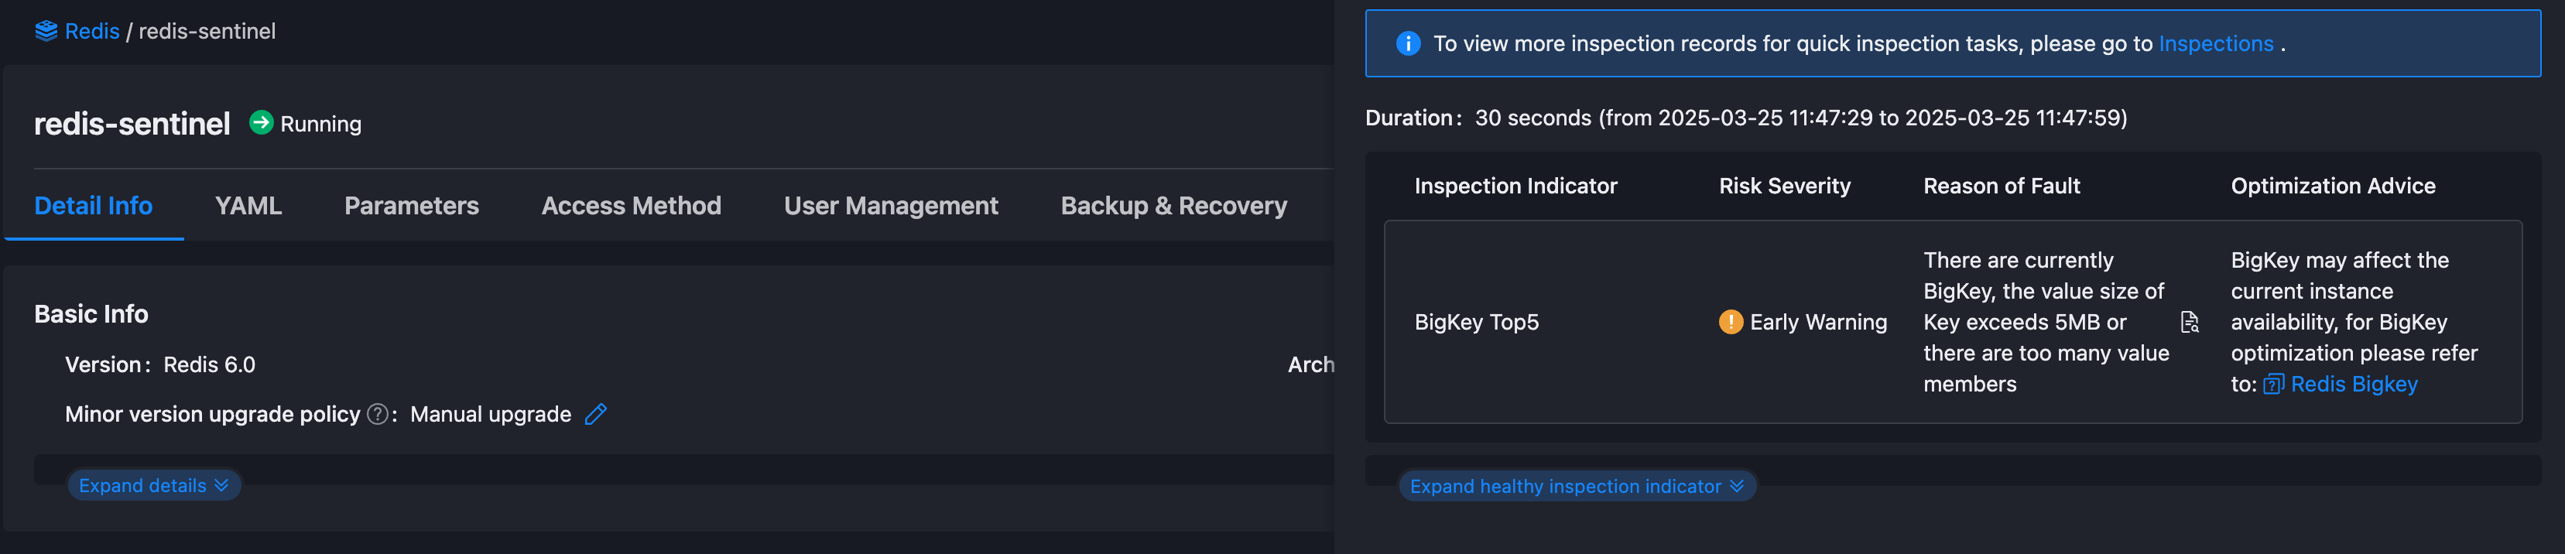Click the Early Warning exclamation icon
This screenshot has width=2565, height=554.
click(1730, 322)
